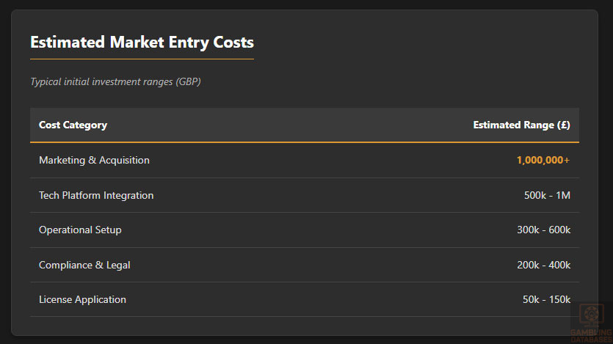Click the '50k - 150k' range value
Viewport: 613px width, 344px height.
546,299
